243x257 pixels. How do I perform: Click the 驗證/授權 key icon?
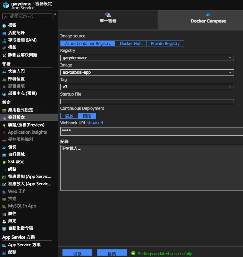4,125
